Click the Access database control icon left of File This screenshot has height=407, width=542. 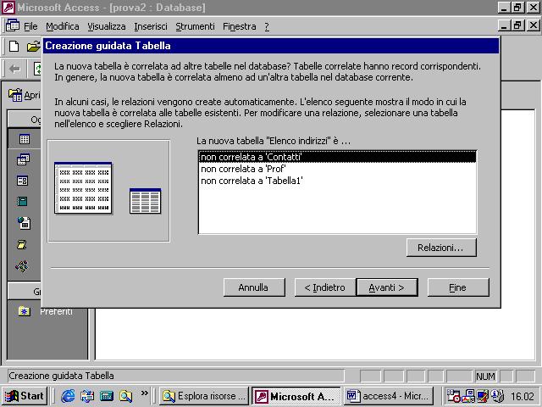[x=13, y=25]
